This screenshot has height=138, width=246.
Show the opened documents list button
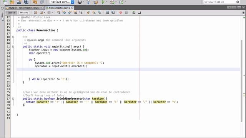(x=239, y=8)
